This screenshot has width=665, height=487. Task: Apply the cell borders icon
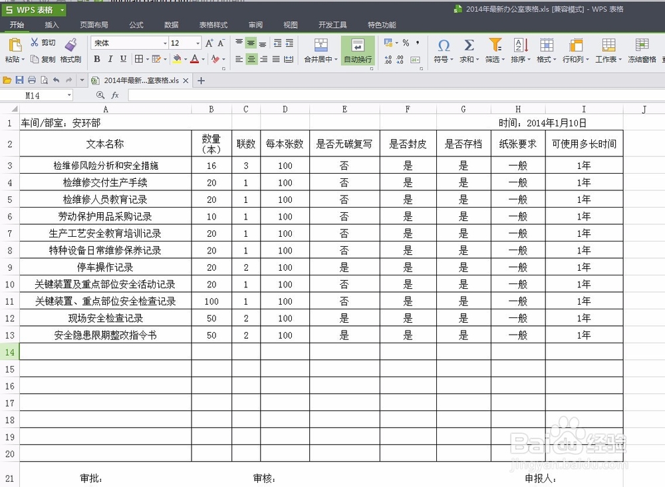point(139,59)
